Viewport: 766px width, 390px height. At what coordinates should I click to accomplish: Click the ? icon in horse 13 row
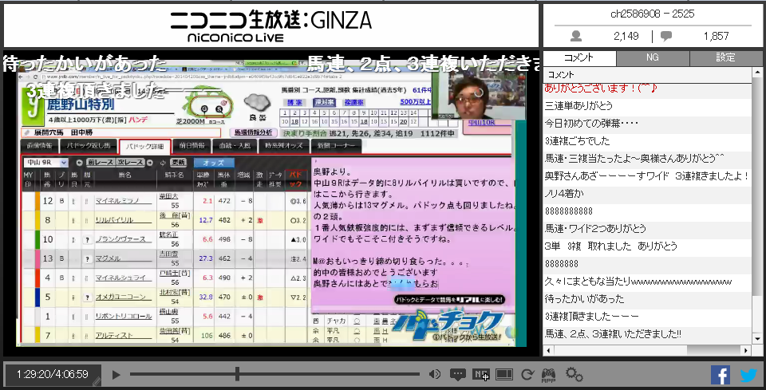88,258
